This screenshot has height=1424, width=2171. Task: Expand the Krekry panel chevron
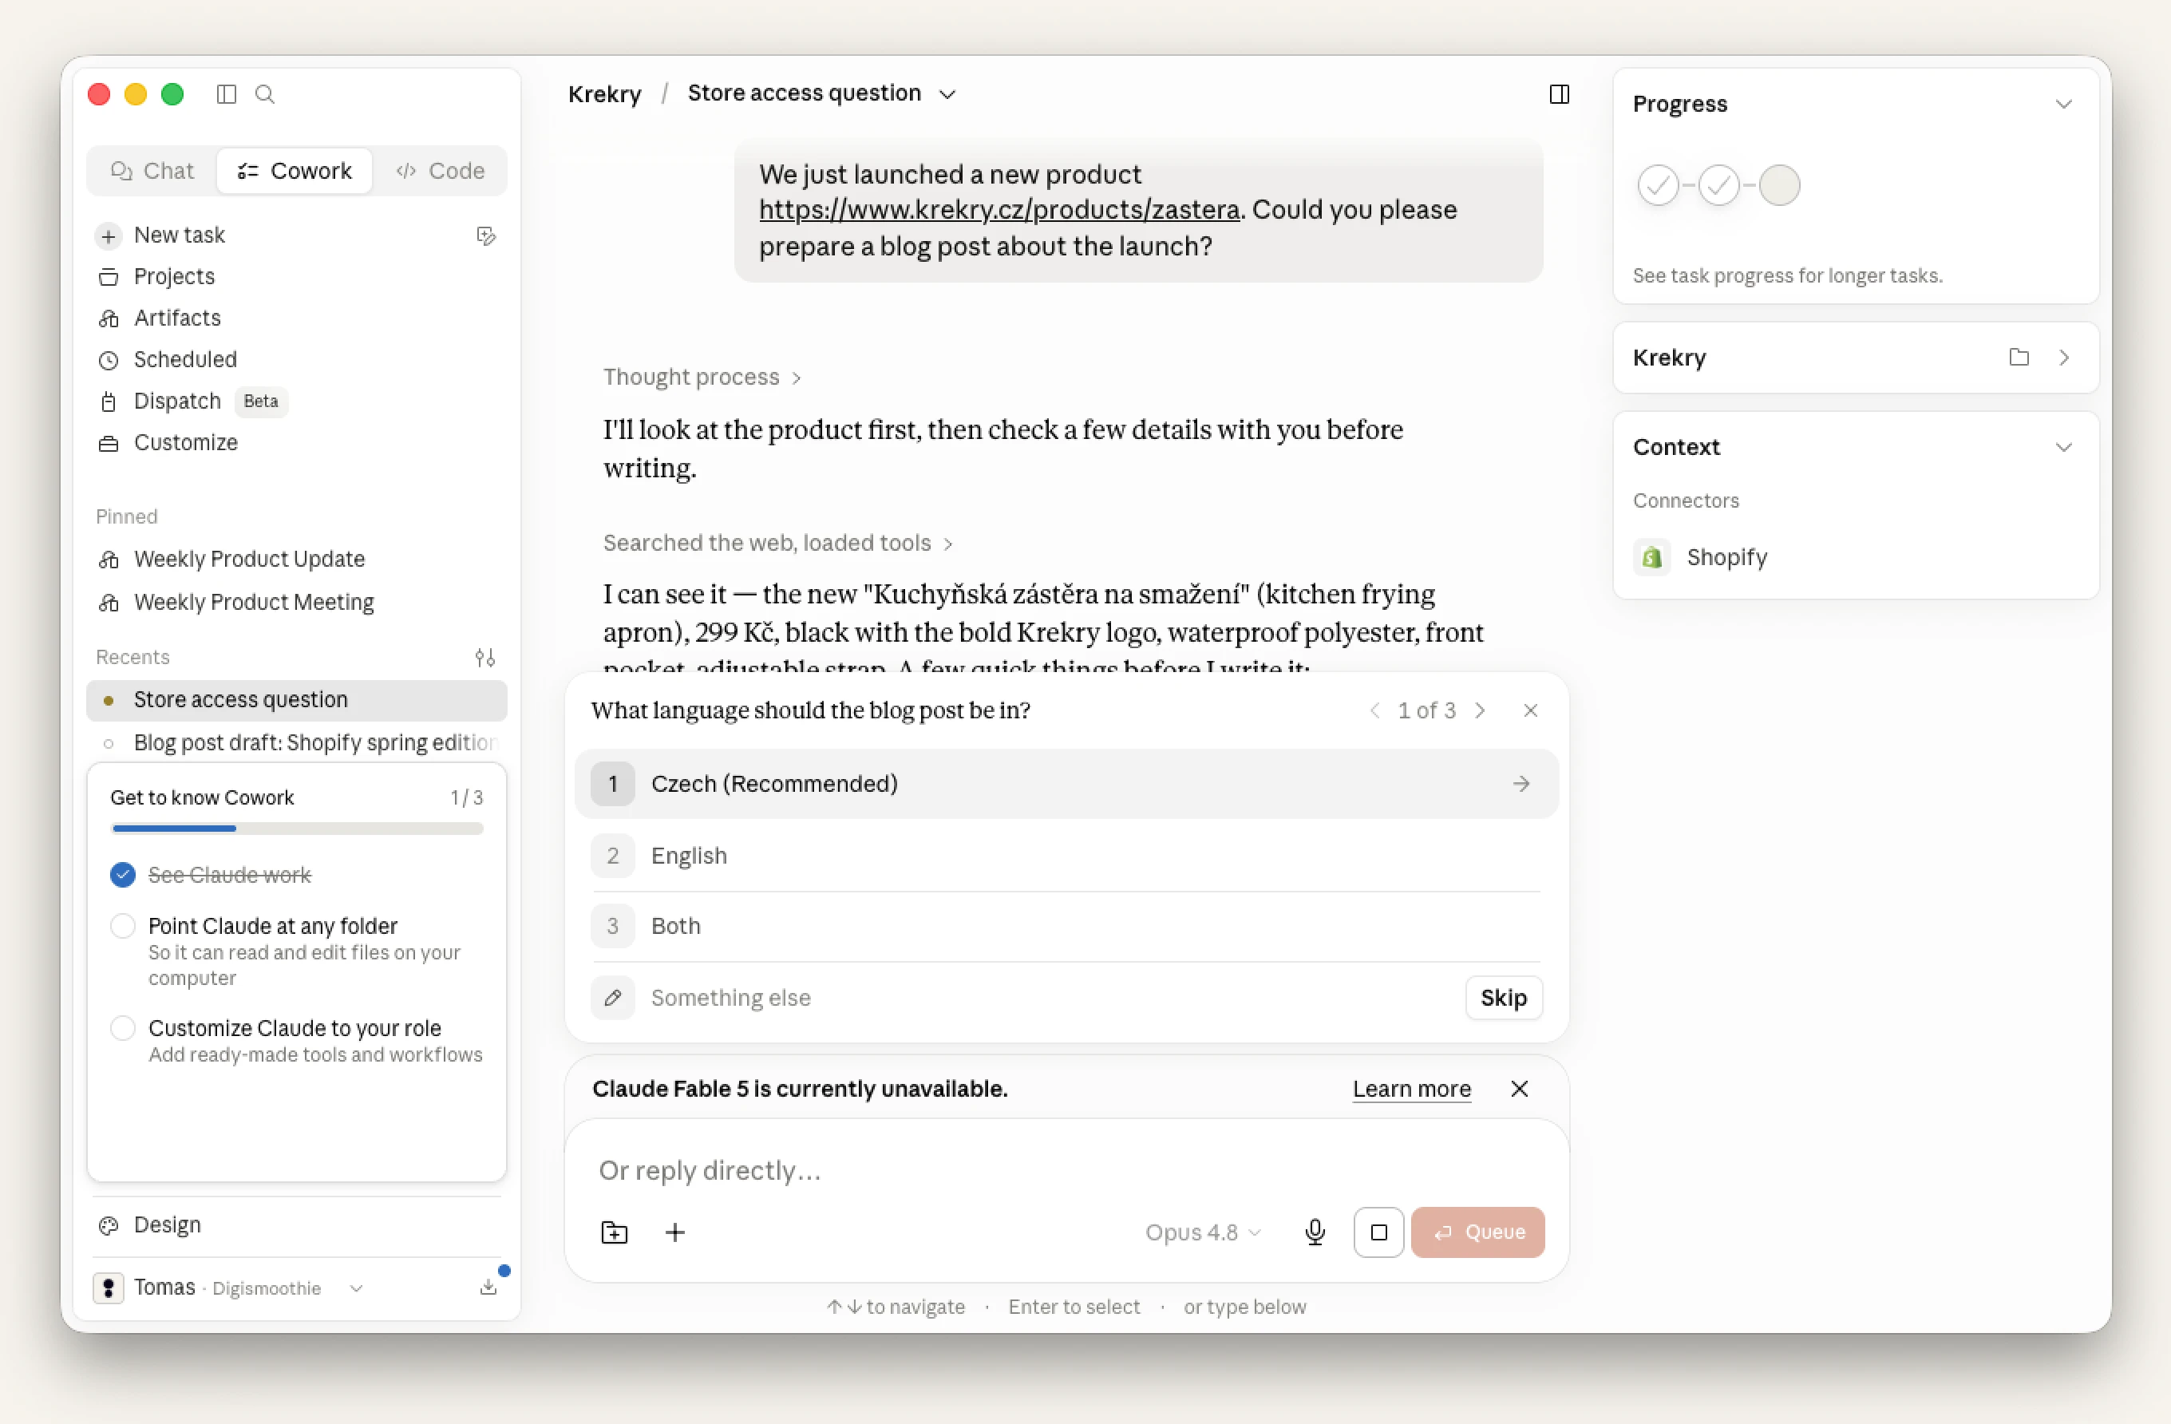(x=2063, y=358)
